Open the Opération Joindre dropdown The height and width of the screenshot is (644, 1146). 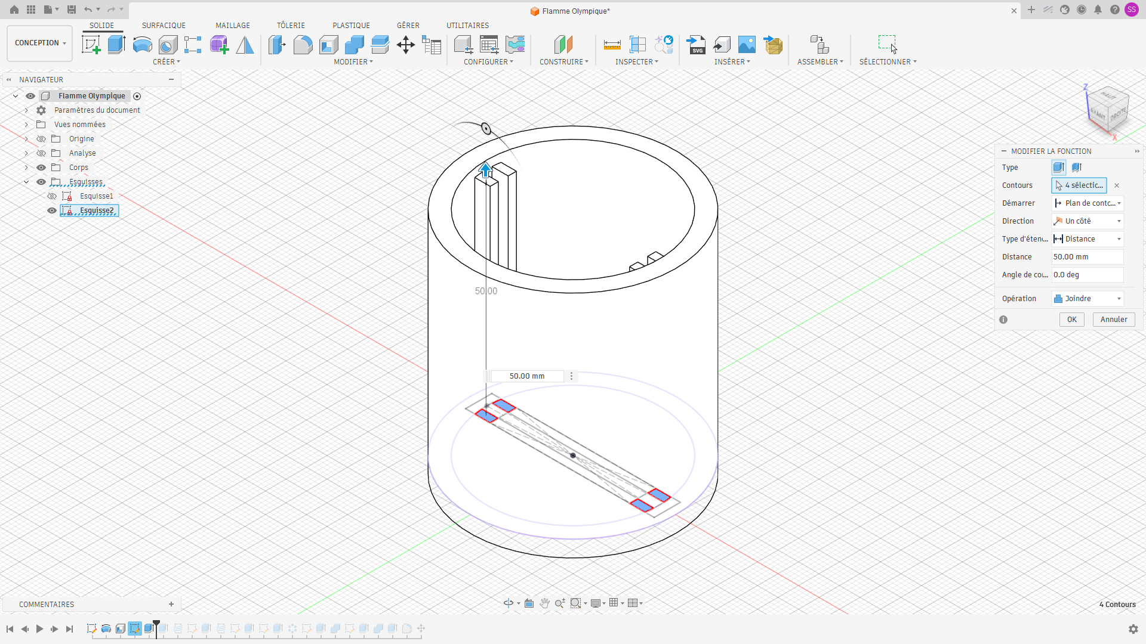pos(1088,299)
